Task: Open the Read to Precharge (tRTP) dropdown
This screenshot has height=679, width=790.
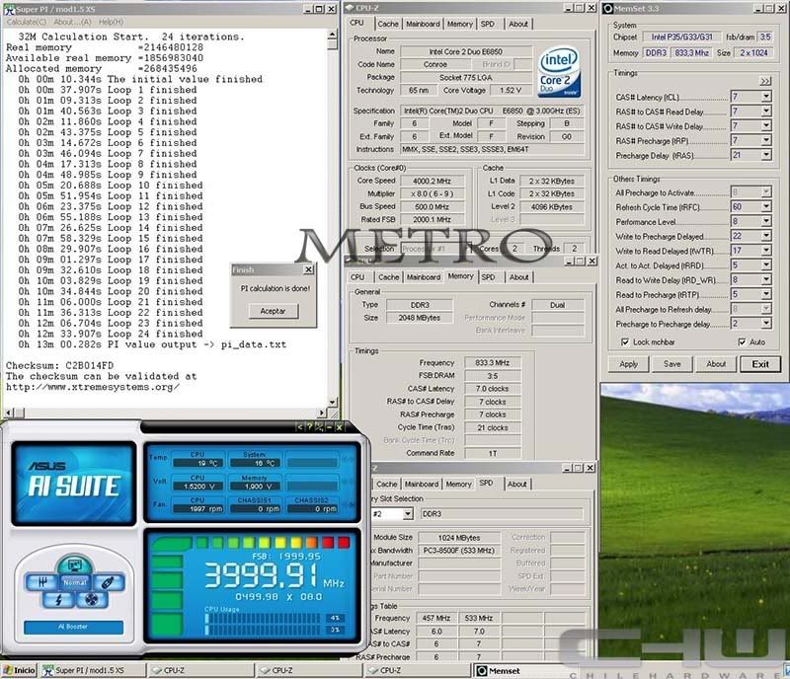Action: coord(766,294)
